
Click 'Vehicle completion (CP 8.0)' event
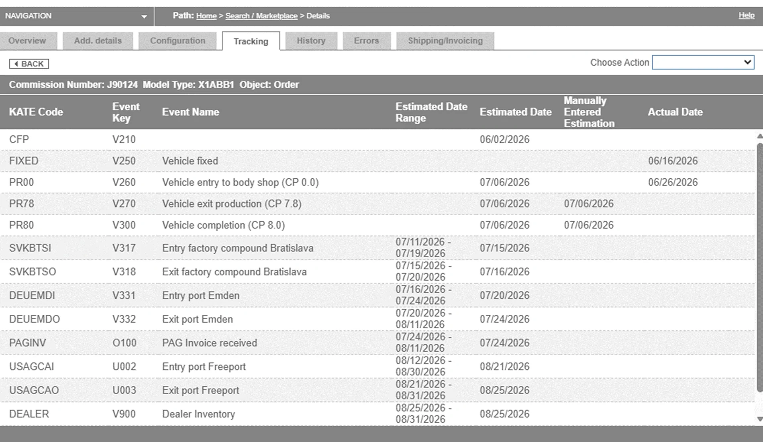click(x=223, y=225)
